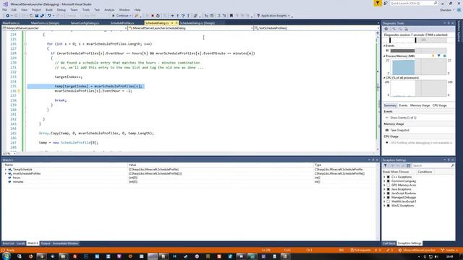The height and width of the screenshot is (260, 463).
Task: Open the ScheduleDialog class dropdown
Action: pyautogui.click(x=191, y=28)
